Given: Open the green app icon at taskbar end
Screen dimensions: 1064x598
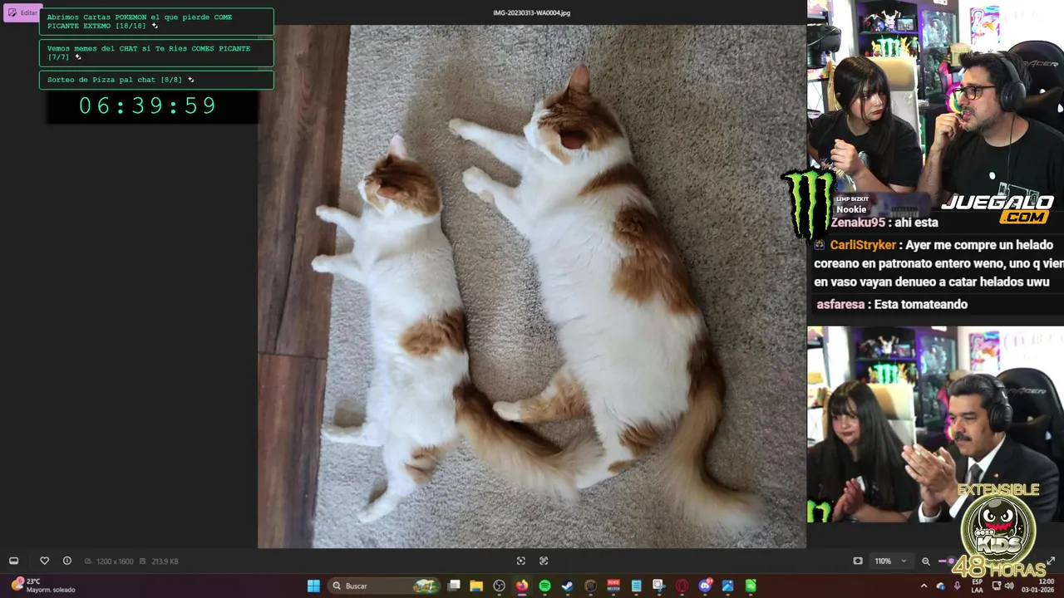Looking at the screenshot, I should 750,586.
